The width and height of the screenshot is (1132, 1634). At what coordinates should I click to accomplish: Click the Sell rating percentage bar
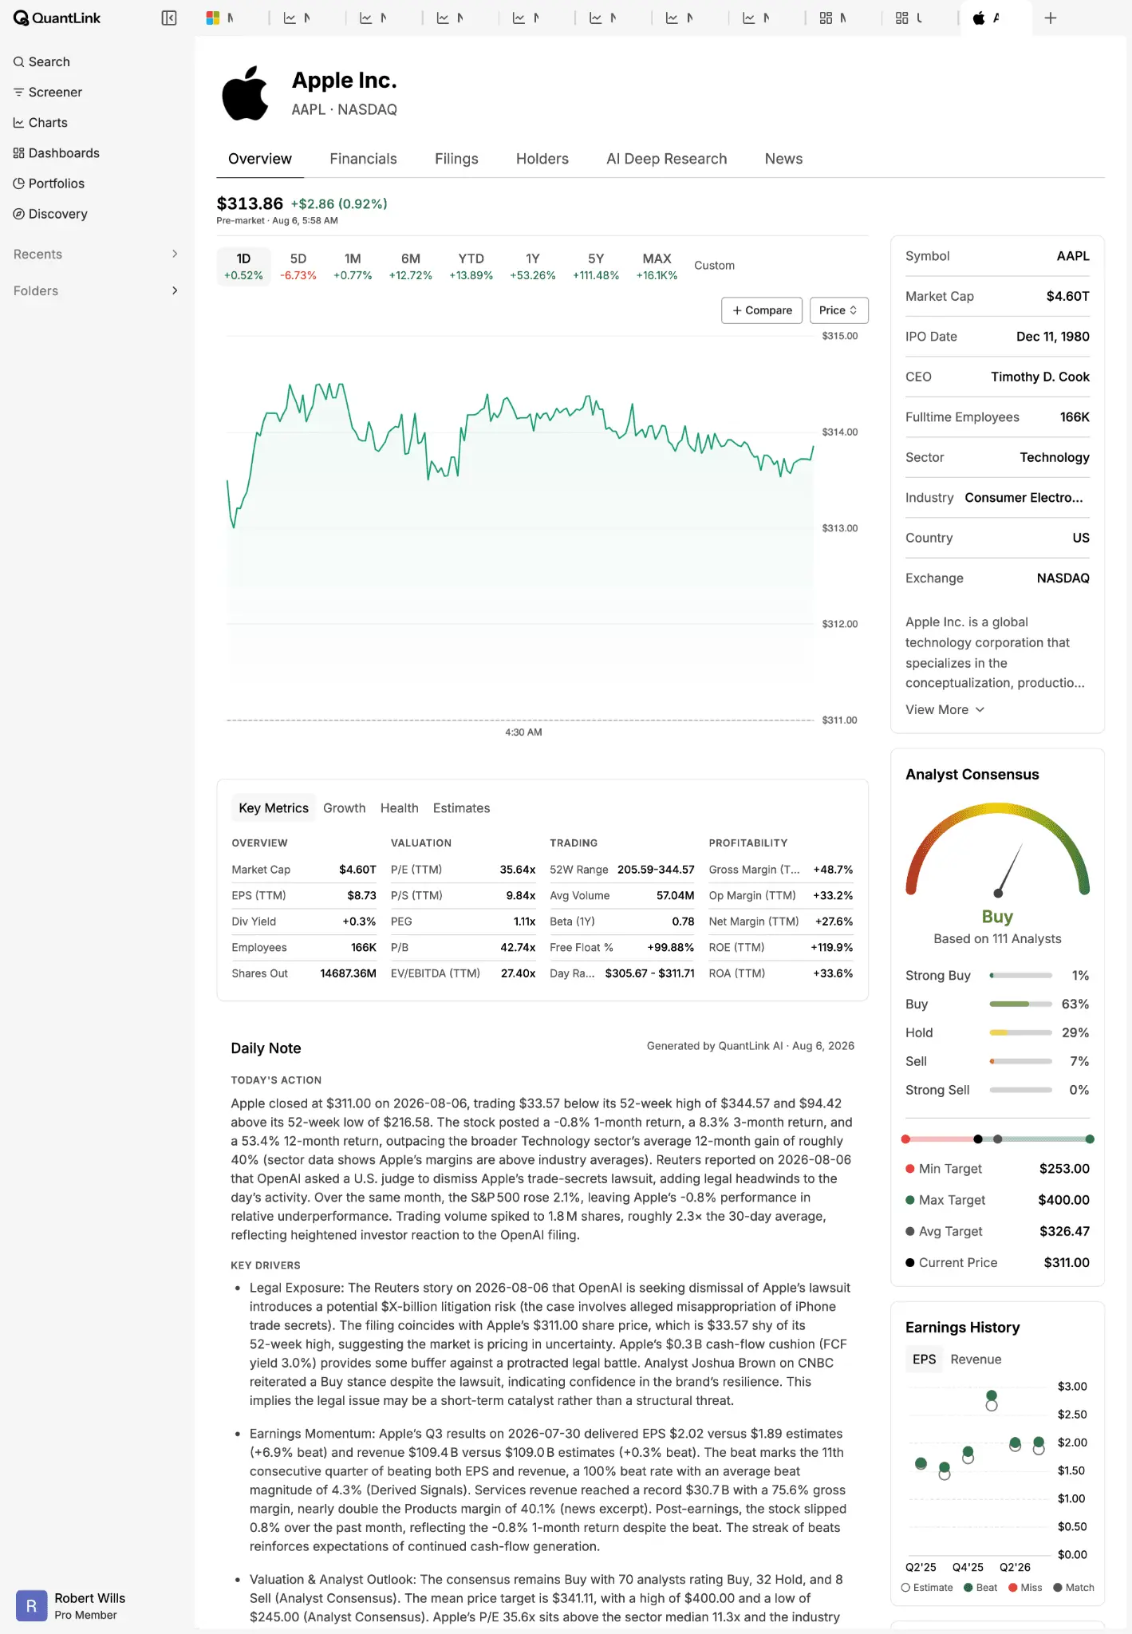tap(1020, 1061)
